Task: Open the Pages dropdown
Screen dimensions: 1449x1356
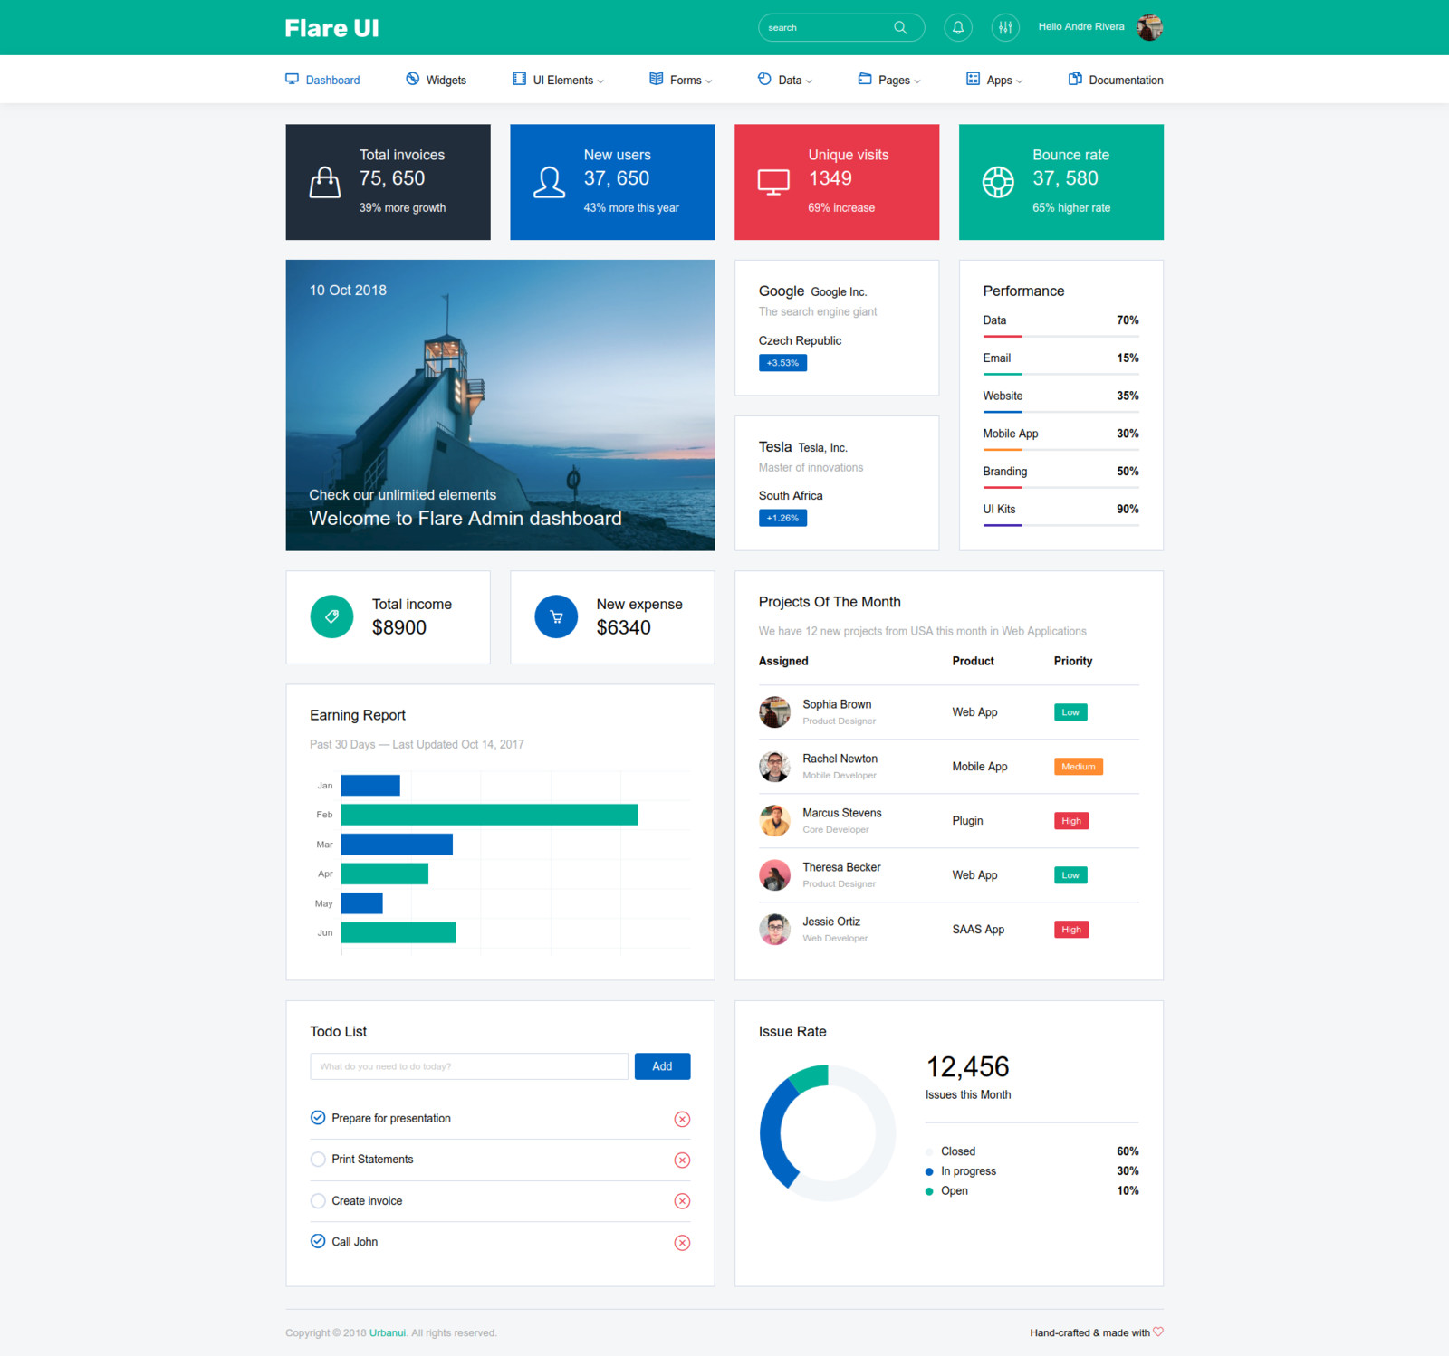Action: point(895,80)
